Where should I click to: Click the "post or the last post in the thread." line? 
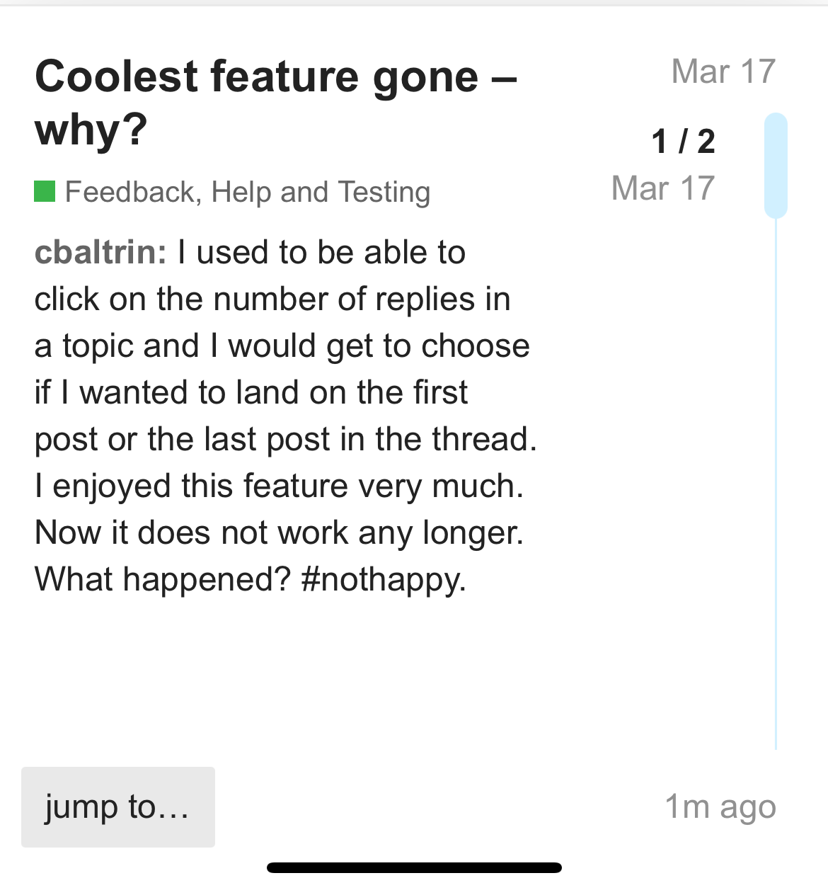pos(285,439)
